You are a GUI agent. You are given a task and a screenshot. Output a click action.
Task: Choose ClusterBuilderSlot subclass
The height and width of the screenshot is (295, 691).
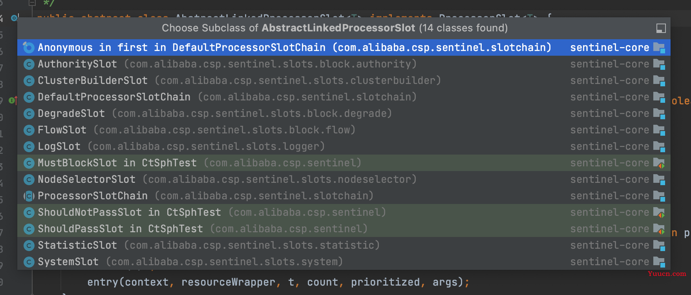coord(344,80)
